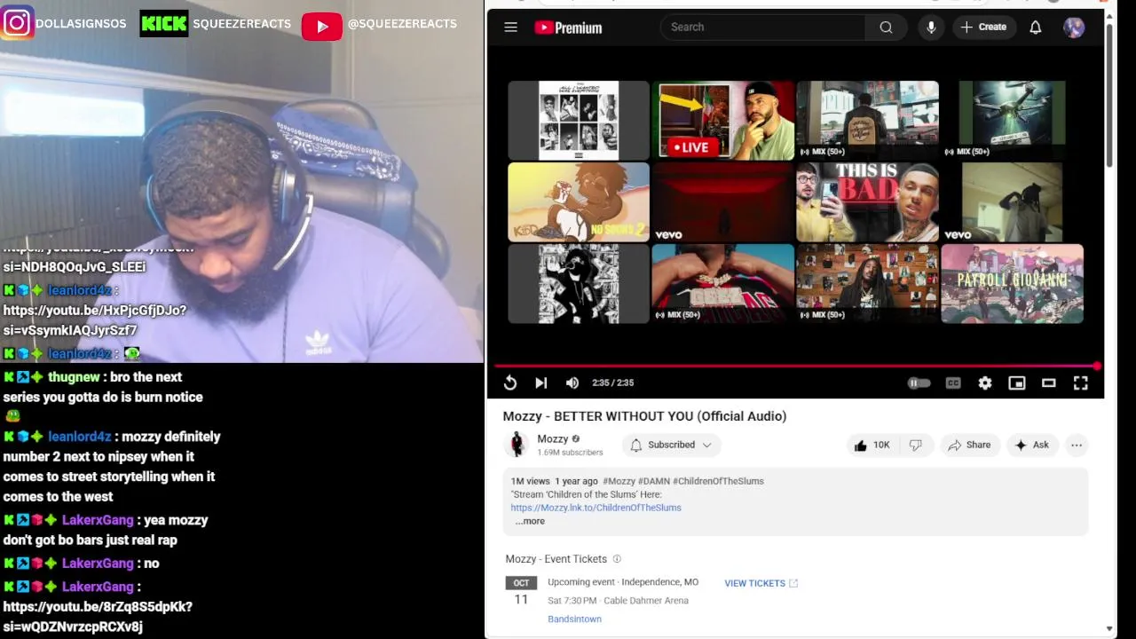Image resolution: width=1136 pixels, height=639 pixels.
Task: Click the DOLLASIGNSOS Instagram overlay icon
Action: [17, 23]
